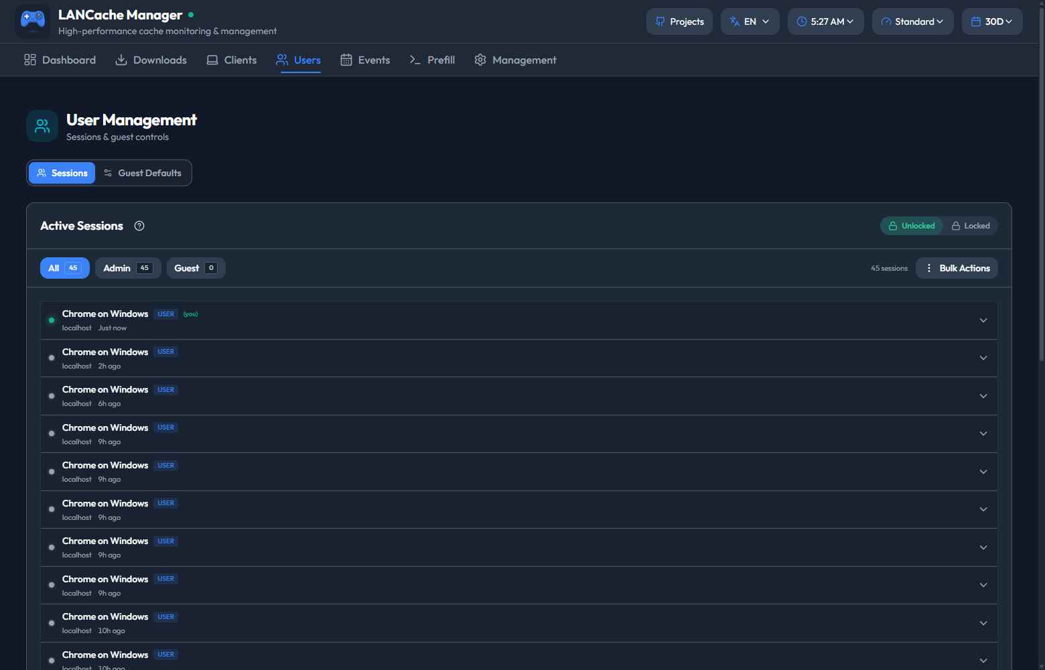Expand the 2h ago session row
Viewport: 1045px width, 670px height.
pos(983,358)
